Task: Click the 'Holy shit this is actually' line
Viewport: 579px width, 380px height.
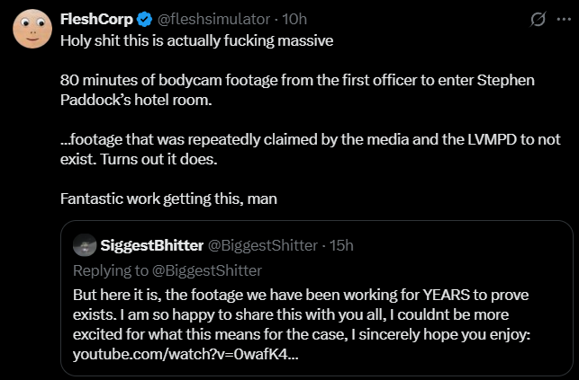Action: (197, 40)
